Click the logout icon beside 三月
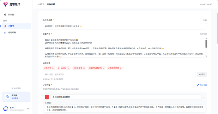 [x=28, y=109]
